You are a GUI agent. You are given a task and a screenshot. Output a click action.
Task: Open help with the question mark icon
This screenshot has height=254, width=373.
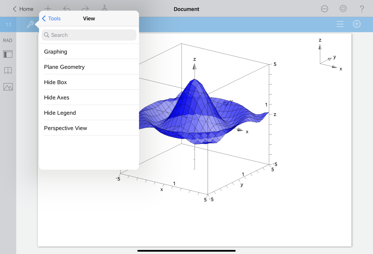(x=362, y=9)
